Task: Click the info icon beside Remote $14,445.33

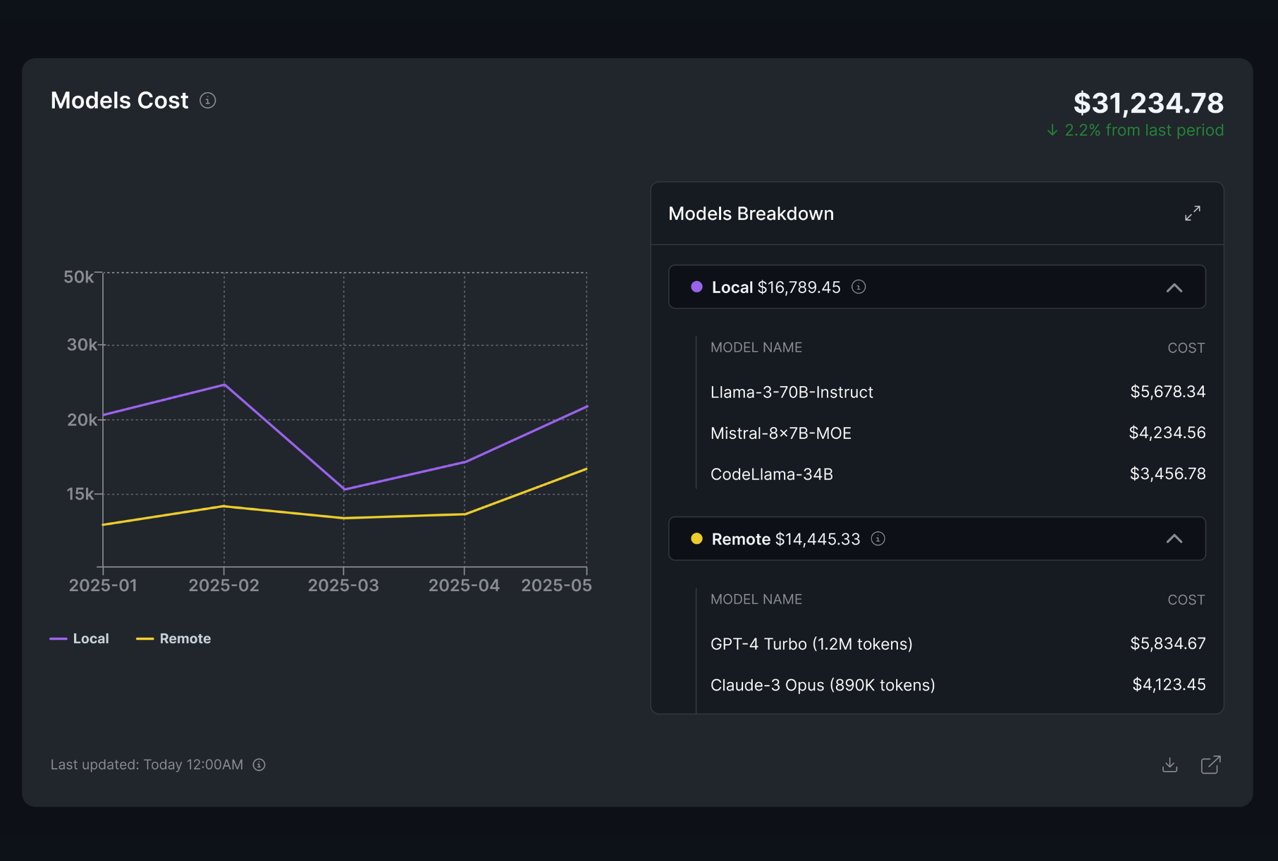Action: click(878, 539)
